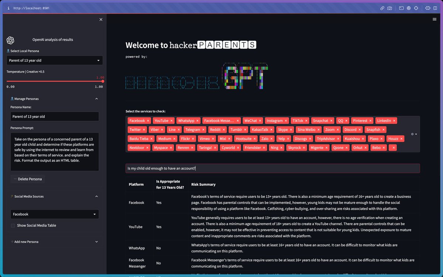Click the extensions puzzle icon
This screenshot has height=277, width=443.
point(428,8)
